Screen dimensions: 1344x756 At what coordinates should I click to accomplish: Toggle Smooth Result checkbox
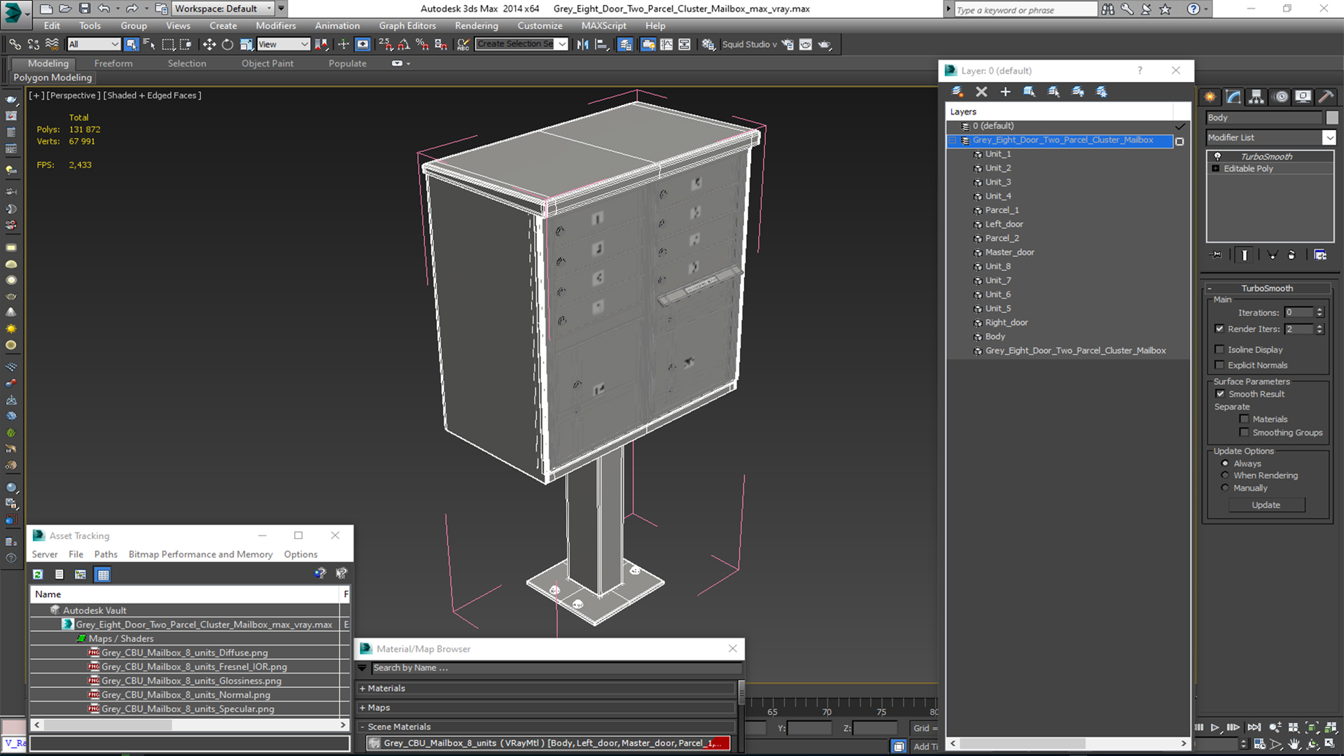tap(1220, 393)
